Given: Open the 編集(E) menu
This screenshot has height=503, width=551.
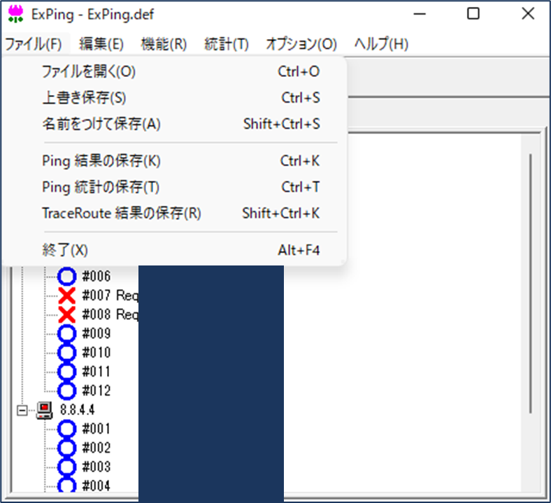Looking at the screenshot, I should 101,44.
